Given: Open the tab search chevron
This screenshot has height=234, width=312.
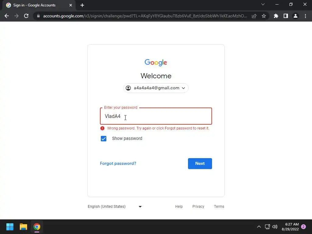Looking at the screenshot, I should pos(263,4).
